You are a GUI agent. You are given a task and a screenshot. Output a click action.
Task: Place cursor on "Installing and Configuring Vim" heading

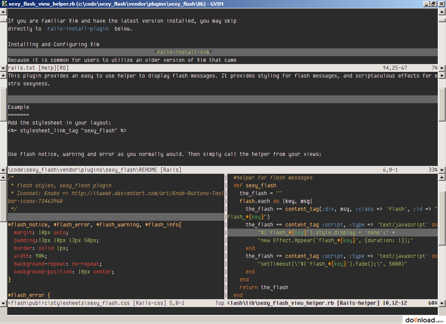pos(54,44)
